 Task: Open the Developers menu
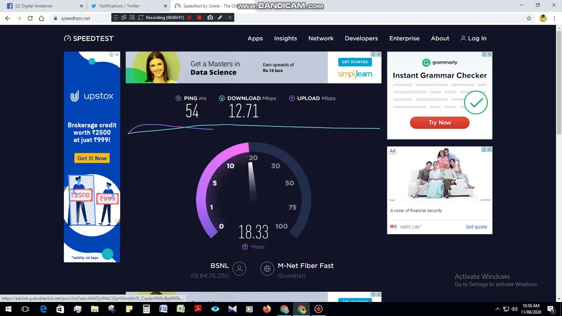click(361, 39)
